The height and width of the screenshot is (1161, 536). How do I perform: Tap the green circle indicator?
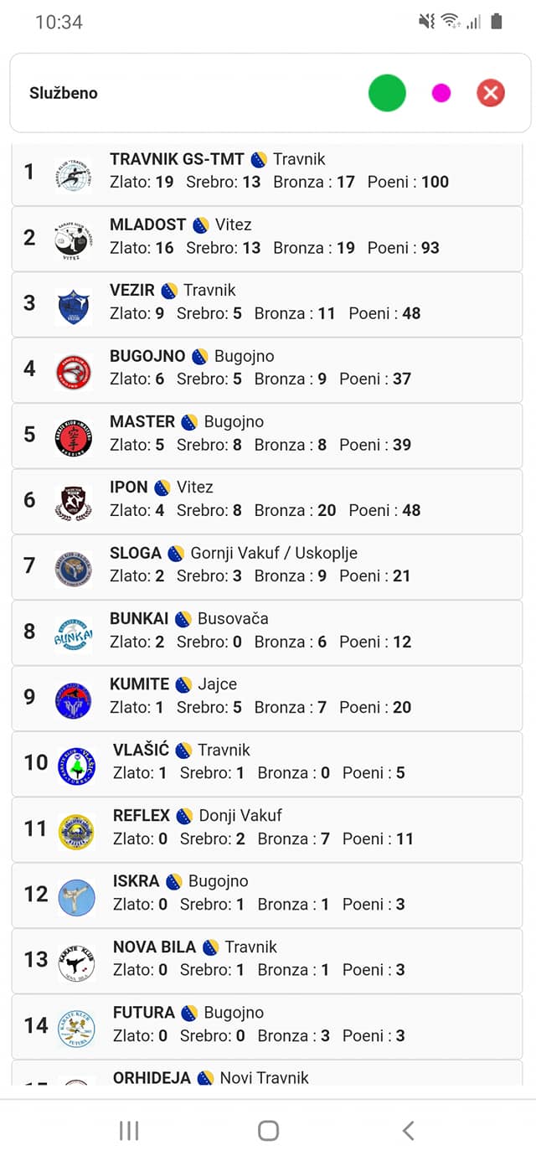coord(387,93)
